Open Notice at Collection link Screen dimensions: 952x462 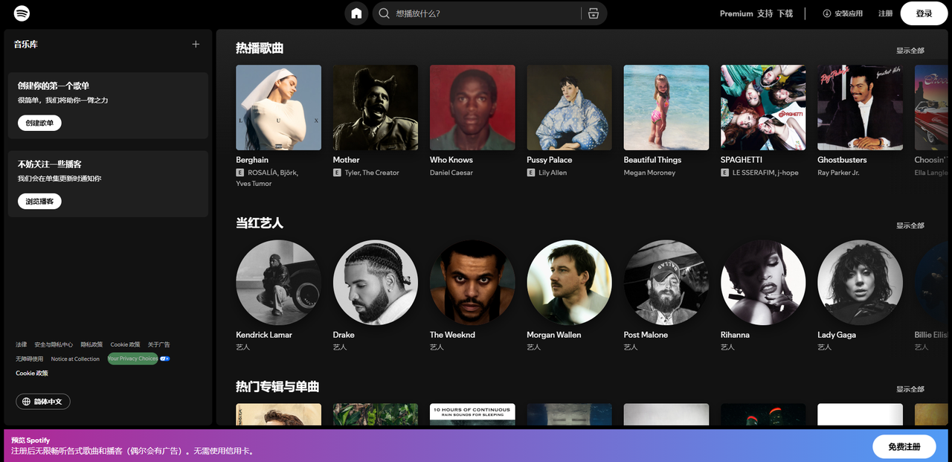[75, 359]
